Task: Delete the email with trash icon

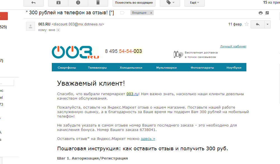Action: (98, 3)
